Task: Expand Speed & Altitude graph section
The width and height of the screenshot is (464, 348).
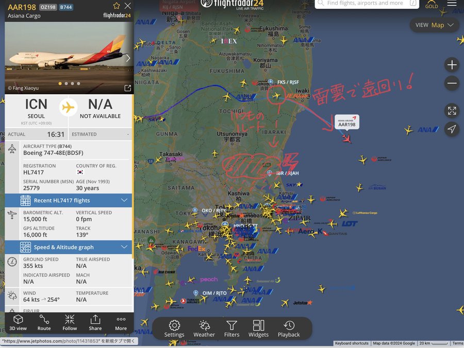Action: (69, 247)
